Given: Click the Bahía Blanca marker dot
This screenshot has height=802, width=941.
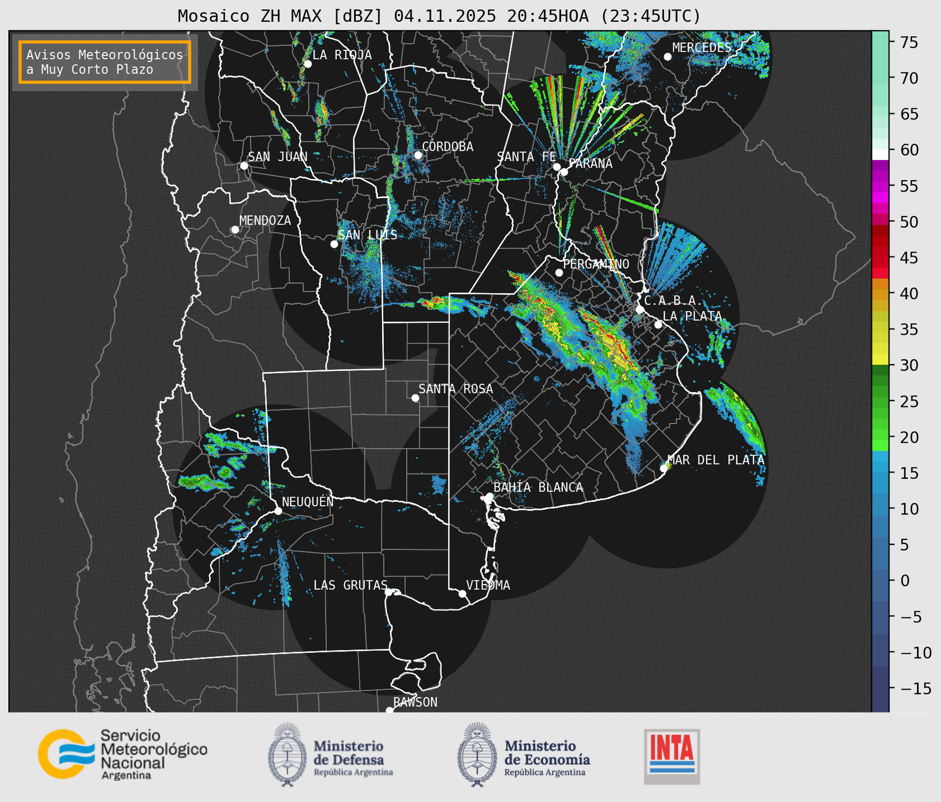Looking at the screenshot, I should [490, 496].
